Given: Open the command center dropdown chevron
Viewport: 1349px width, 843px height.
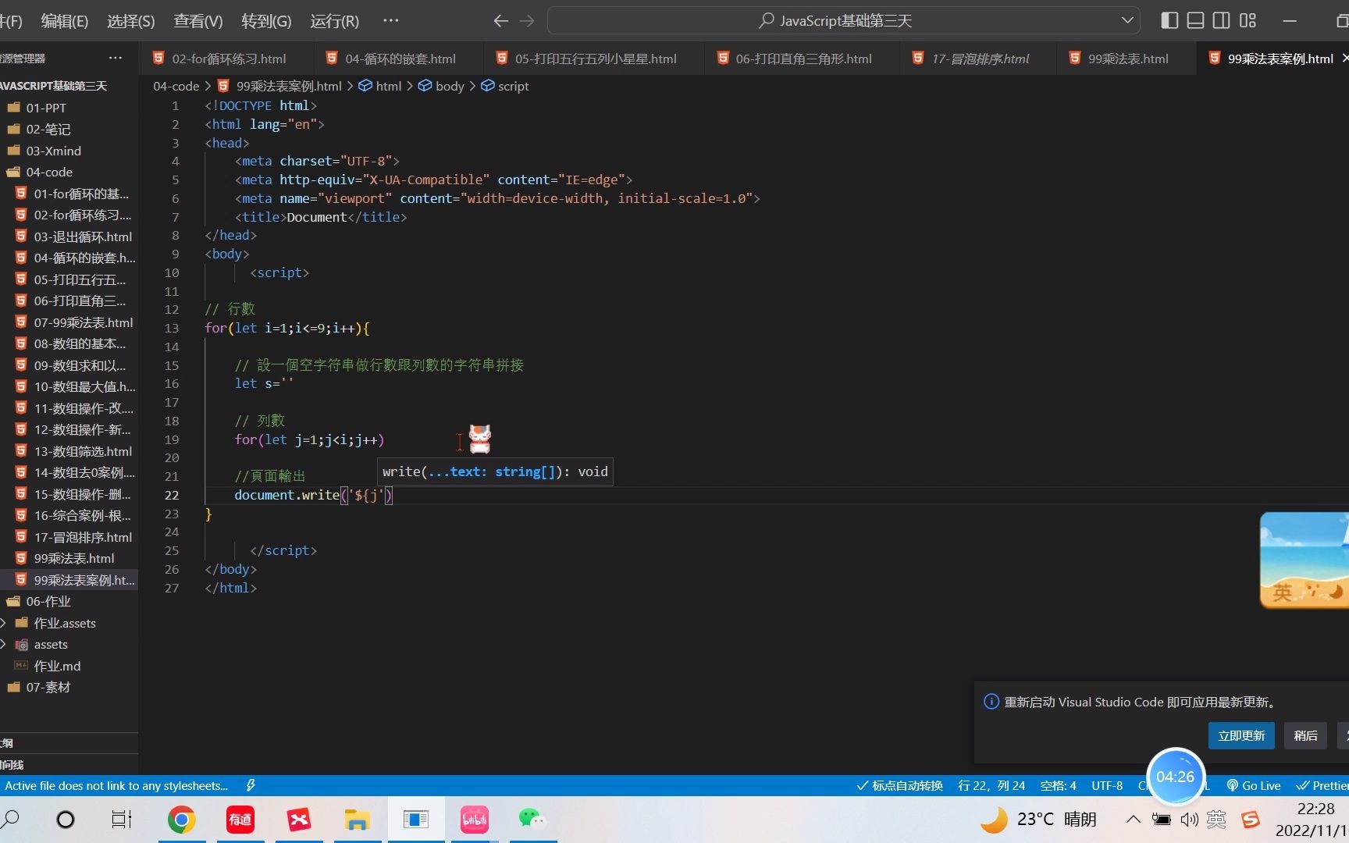Looking at the screenshot, I should pos(1127,21).
